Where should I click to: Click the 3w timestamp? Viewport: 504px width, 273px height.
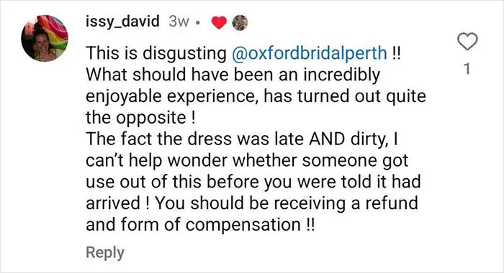[179, 22]
